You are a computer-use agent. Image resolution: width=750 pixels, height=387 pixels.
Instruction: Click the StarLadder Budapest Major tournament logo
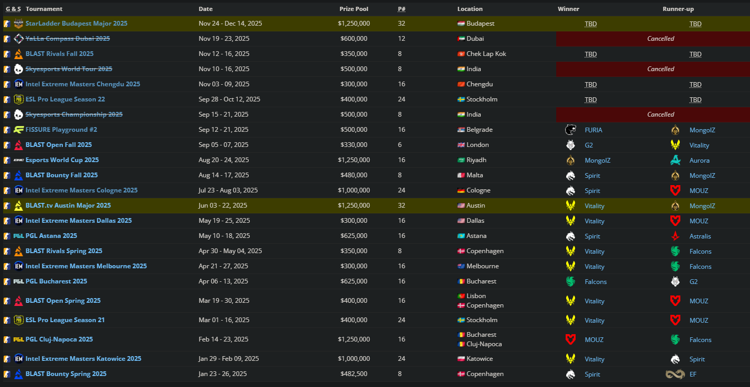tap(18, 24)
